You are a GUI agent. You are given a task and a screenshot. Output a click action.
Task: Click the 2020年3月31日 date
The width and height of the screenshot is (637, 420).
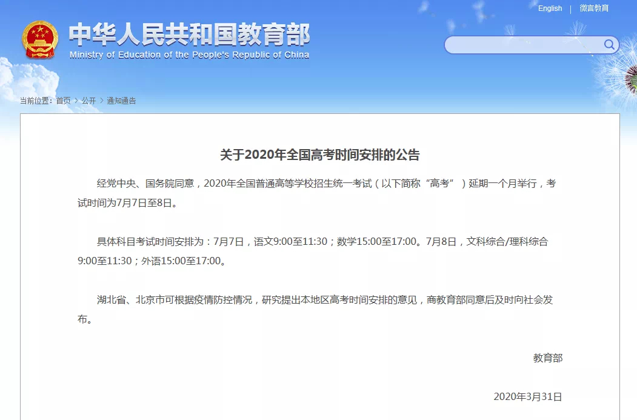tap(527, 397)
